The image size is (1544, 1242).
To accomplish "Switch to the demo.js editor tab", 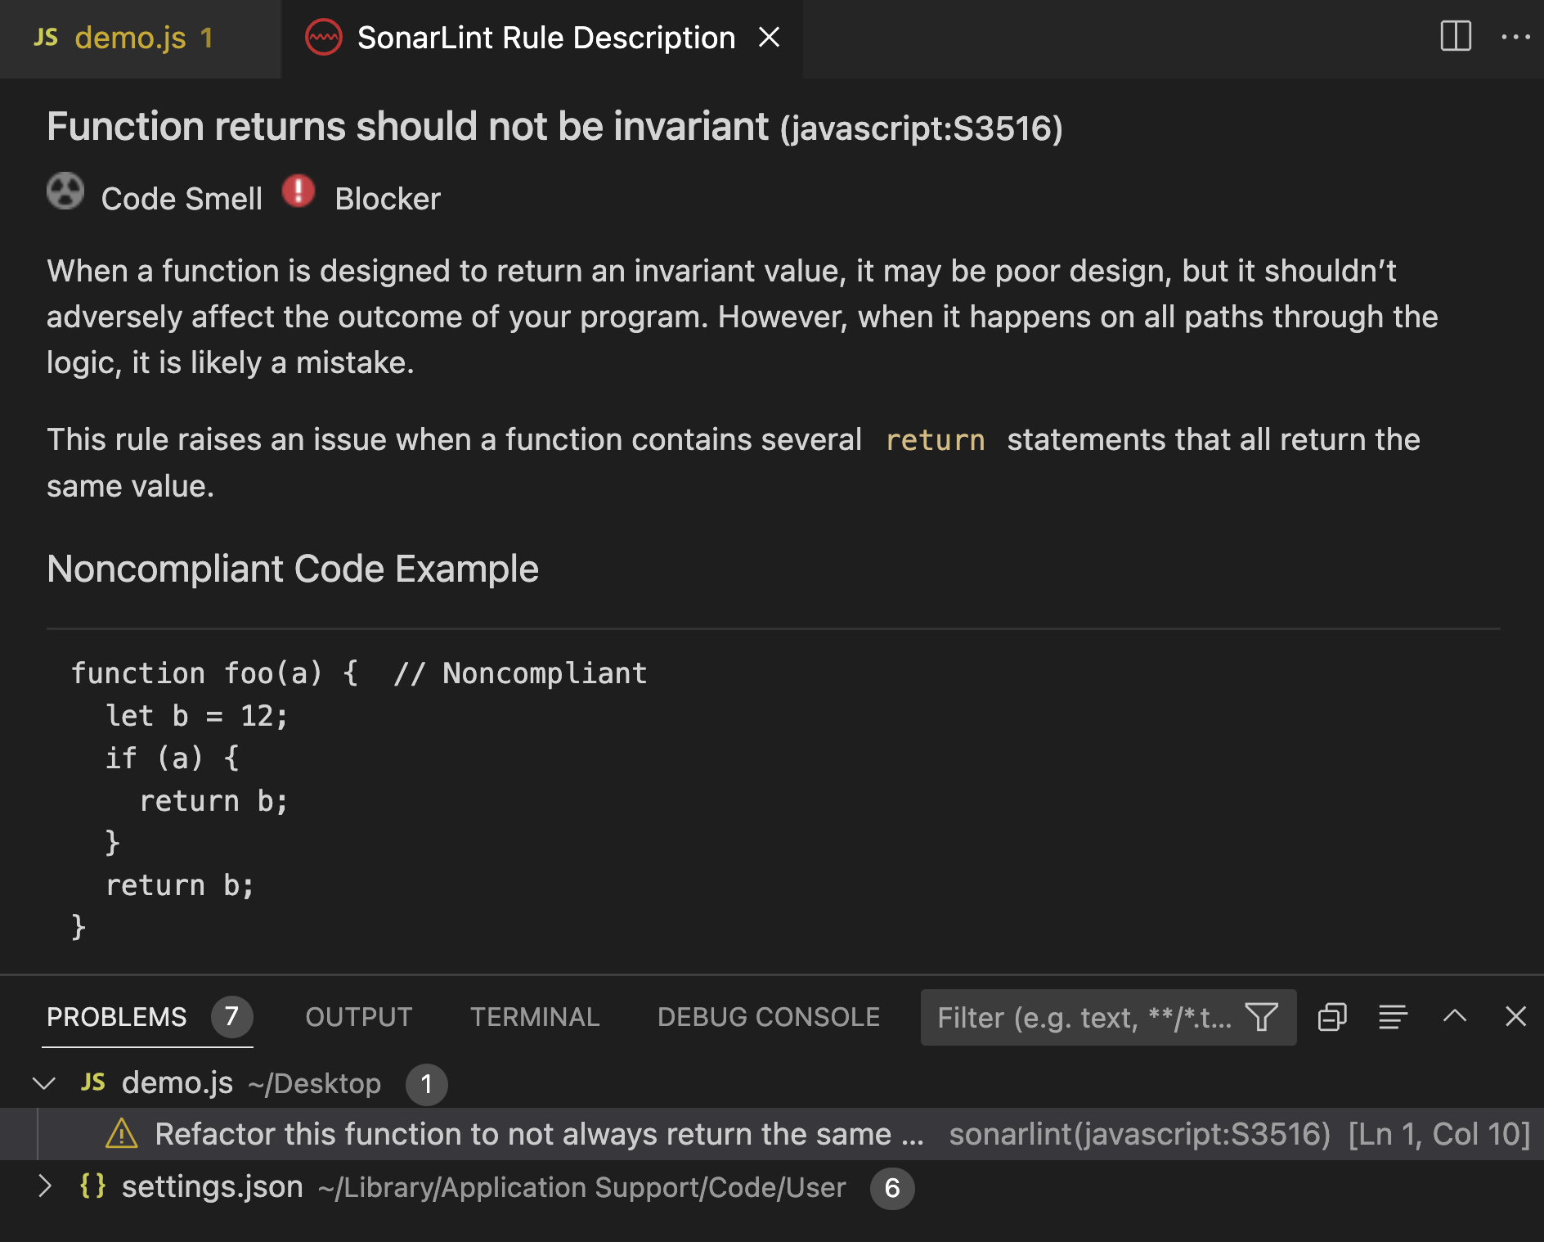I will pyautogui.click(x=141, y=38).
